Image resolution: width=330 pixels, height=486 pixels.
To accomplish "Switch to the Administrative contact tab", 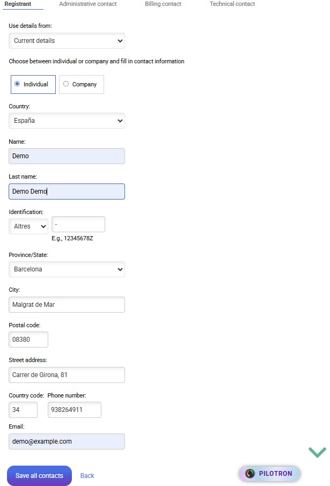I will click(88, 4).
